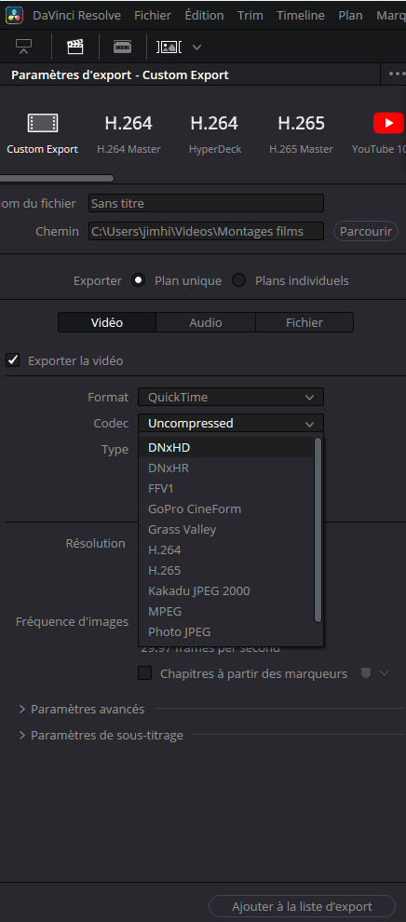Viewport: 406px width, 922px height.
Task: Open the Format QuickTime dropdown
Action: 231,397
